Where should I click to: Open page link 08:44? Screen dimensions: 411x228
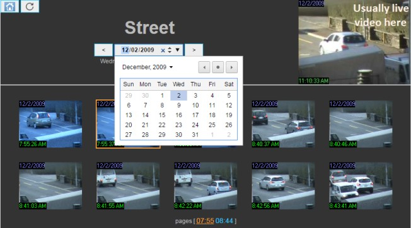[224, 221]
